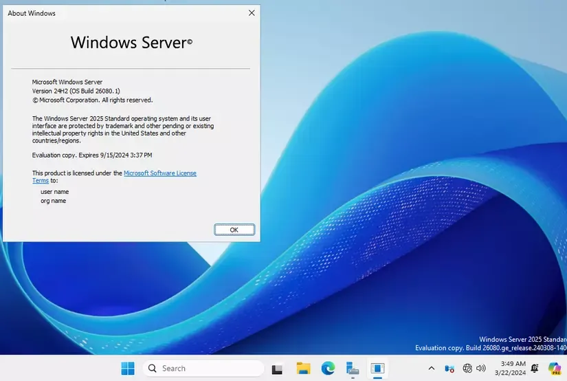Click the 'Evaluation copy. Expires 9/15/2024' line
The image size is (567, 381).
click(x=92, y=155)
